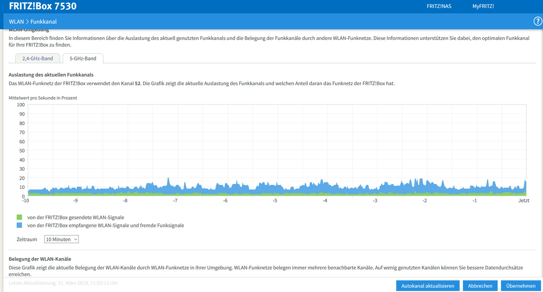
Task: Click the Abbrechen button
Action: pyautogui.click(x=480, y=286)
